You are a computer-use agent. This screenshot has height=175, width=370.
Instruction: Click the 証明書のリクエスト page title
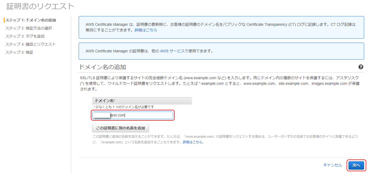40,6
